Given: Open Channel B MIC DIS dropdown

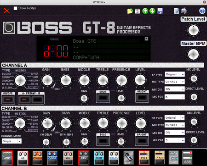Looking at the screenshot, I should pos(175,133).
